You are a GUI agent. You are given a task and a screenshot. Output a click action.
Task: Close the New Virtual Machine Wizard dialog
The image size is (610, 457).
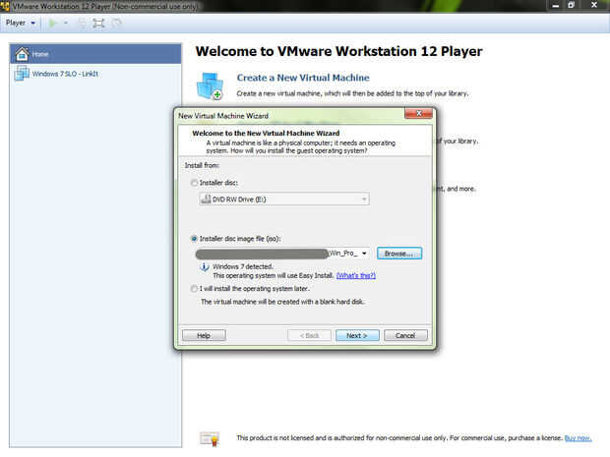(x=418, y=113)
